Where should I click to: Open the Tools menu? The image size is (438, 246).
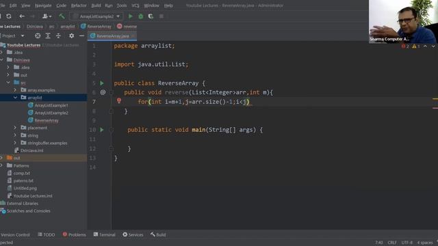pyautogui.click(x=122, y=5)
